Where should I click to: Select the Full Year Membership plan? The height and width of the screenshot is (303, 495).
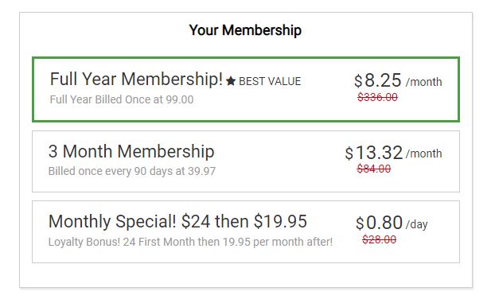[246, 89]
